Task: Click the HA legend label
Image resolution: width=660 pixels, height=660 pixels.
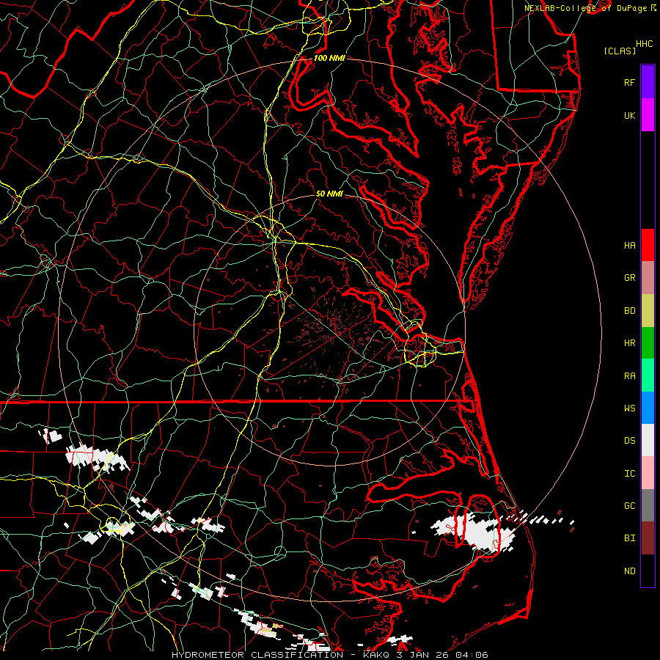Action: [x=629, y=246]
